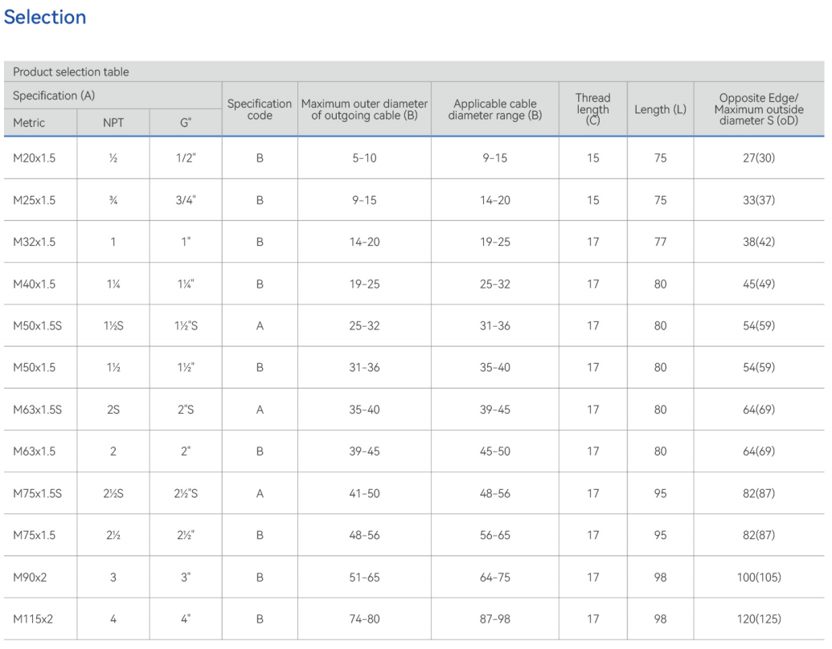Select the 87-98 cable diameter range
Screen dimensions: 832x649
(495, 618)
